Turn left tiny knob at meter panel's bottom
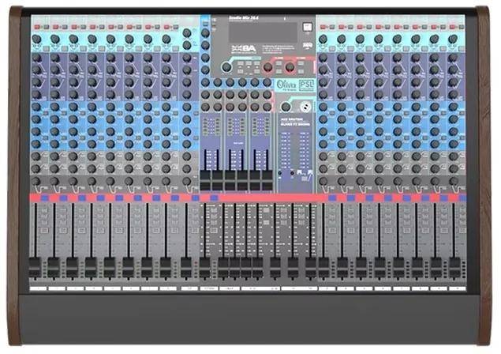The height and width of the screenshot is (354, 501). pos(280,173)
